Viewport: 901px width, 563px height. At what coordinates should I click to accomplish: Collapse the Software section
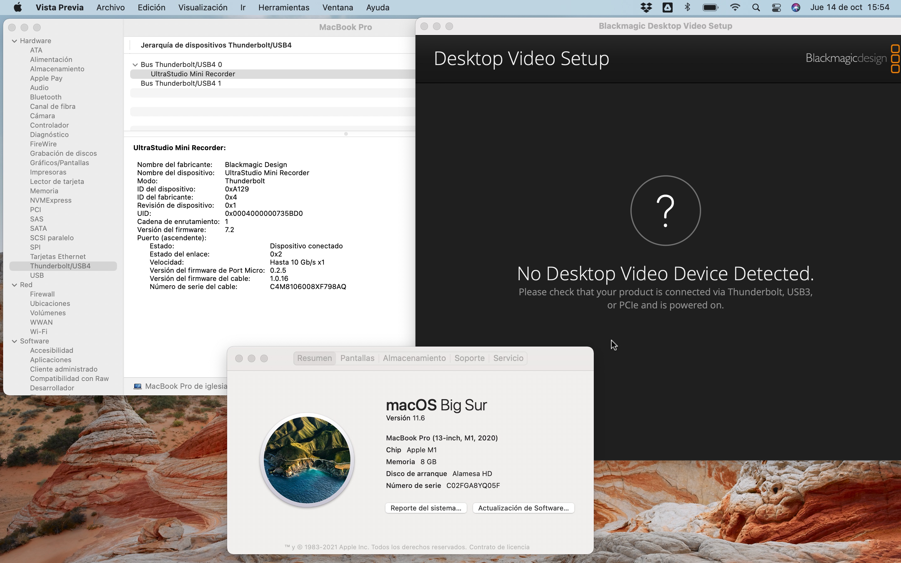[x=14, y=341]
